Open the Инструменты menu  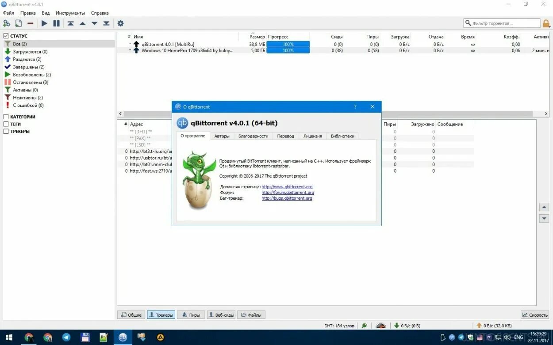[70, 13]
